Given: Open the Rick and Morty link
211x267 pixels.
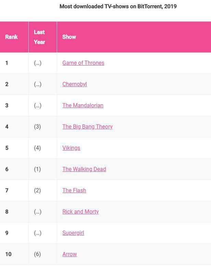Looking at the screenshot, I should [x=80, y=212].
